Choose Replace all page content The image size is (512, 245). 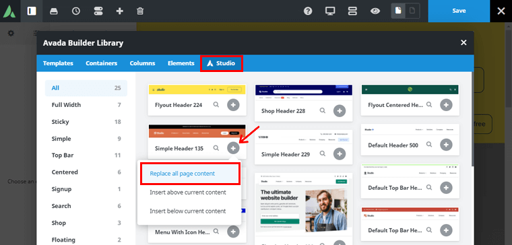pyautogui.click(x=191, y=174)
